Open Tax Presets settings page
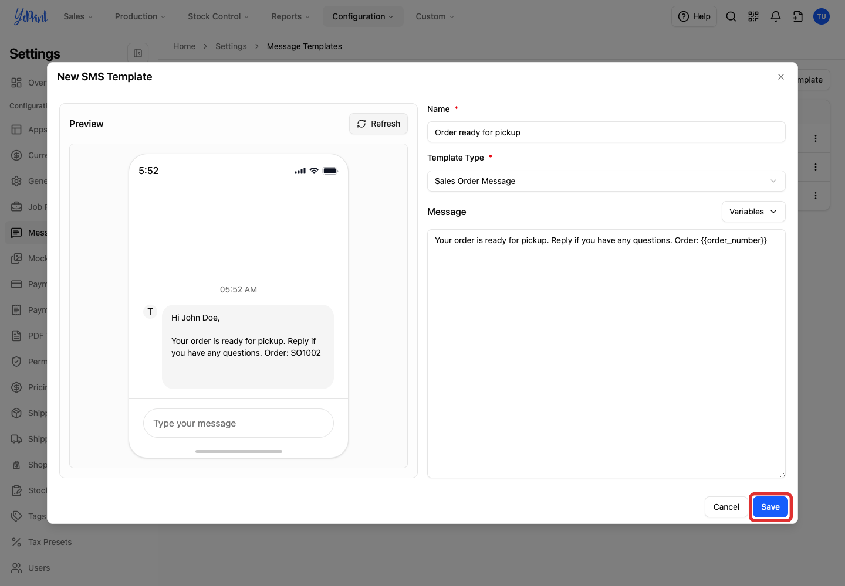 tap(50, 542)
